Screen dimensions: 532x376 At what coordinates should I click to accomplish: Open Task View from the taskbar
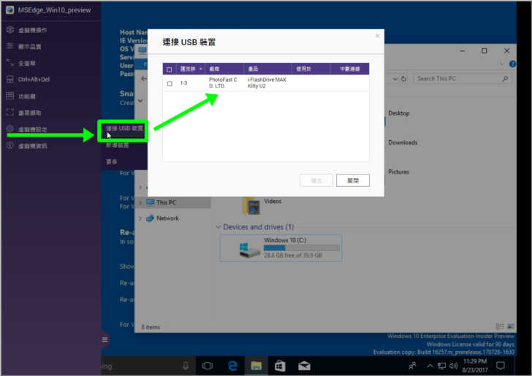click(x=208, y=366)
